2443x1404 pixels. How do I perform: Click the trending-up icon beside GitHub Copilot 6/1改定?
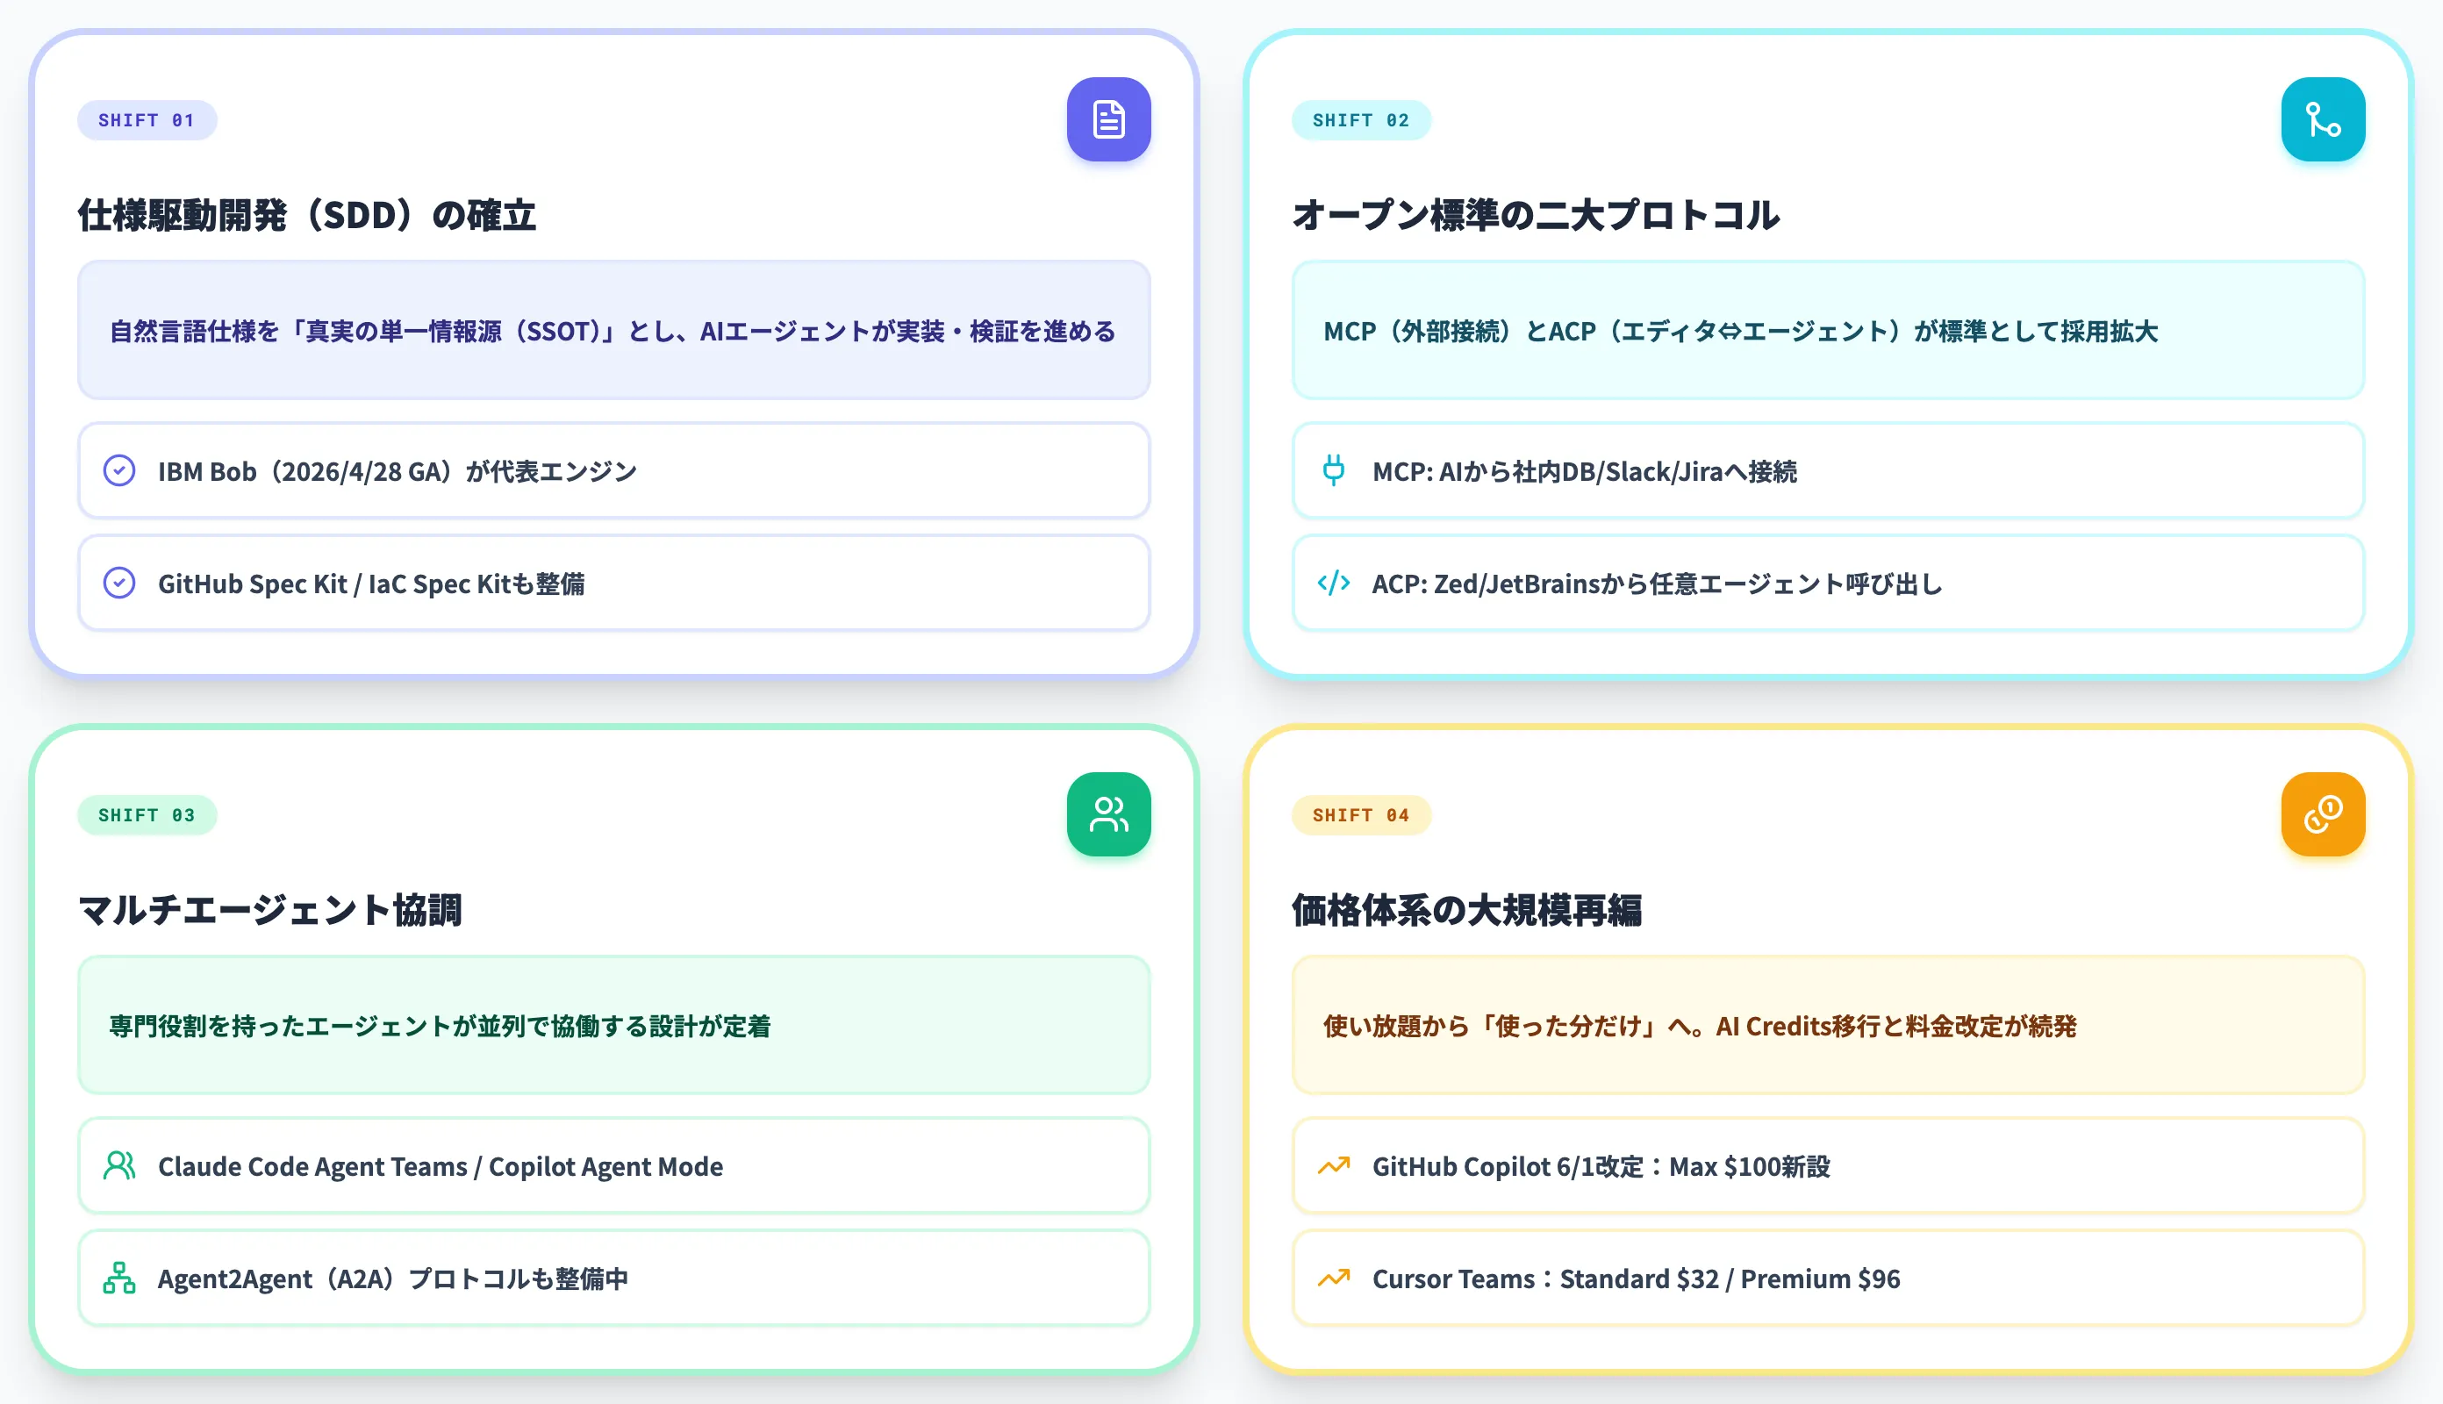[1333, 1166]
